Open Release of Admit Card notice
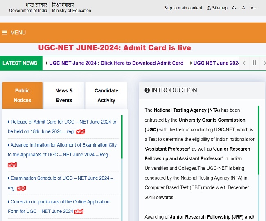Viewport: 266px width, 221px height. (62, 126)
